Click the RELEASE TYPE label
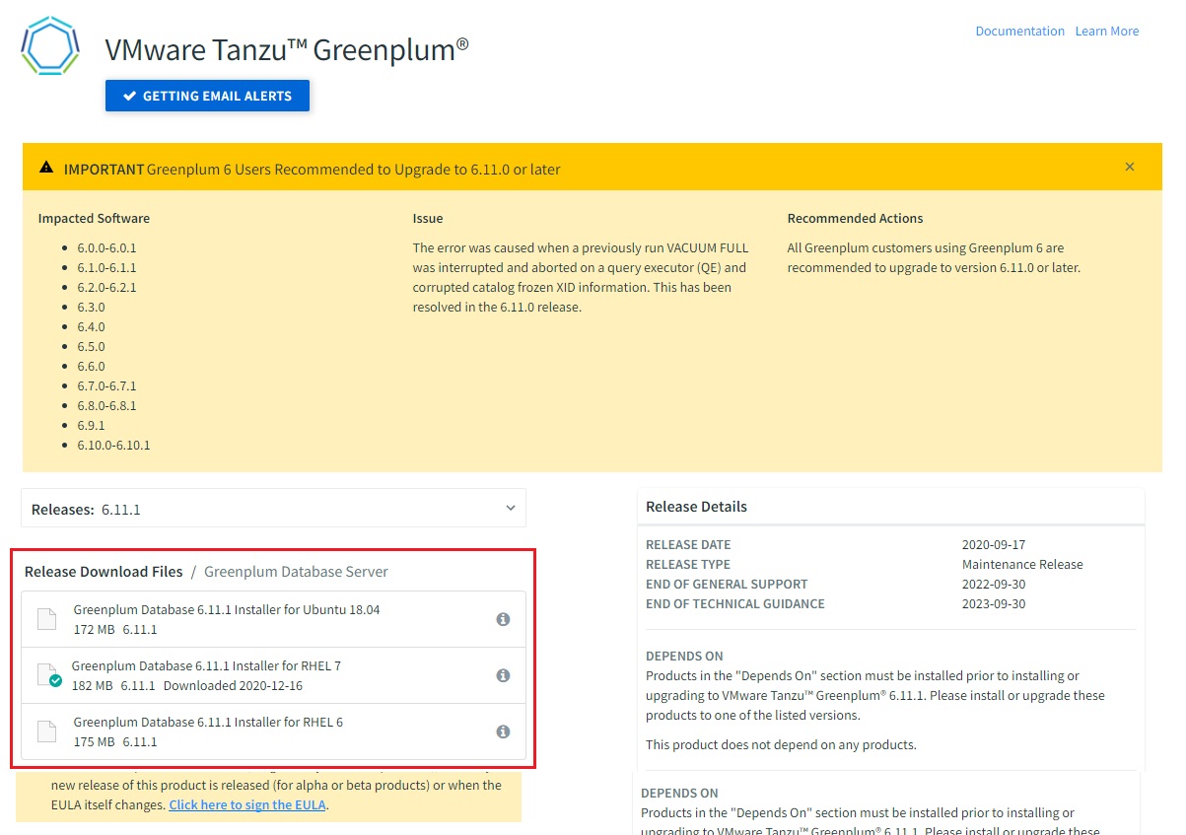The image size is (1186, 835). pyautogui.click(x=688, y=564)
